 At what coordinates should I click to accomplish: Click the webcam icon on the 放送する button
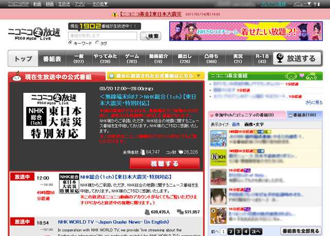pyautogui.click(x=280, y=58)
